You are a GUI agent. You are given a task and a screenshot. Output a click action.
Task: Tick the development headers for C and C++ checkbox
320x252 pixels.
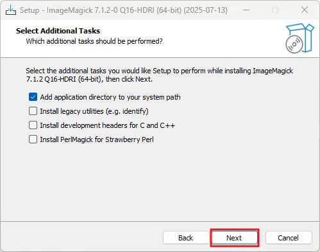33,125
